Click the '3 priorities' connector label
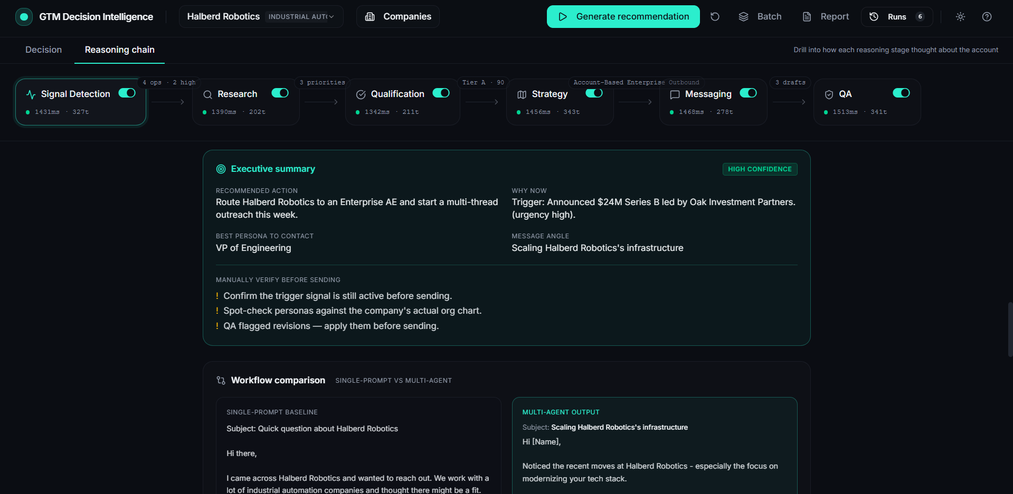The width and height of the screenshot is (1013, 494). [x=322, y=82]
